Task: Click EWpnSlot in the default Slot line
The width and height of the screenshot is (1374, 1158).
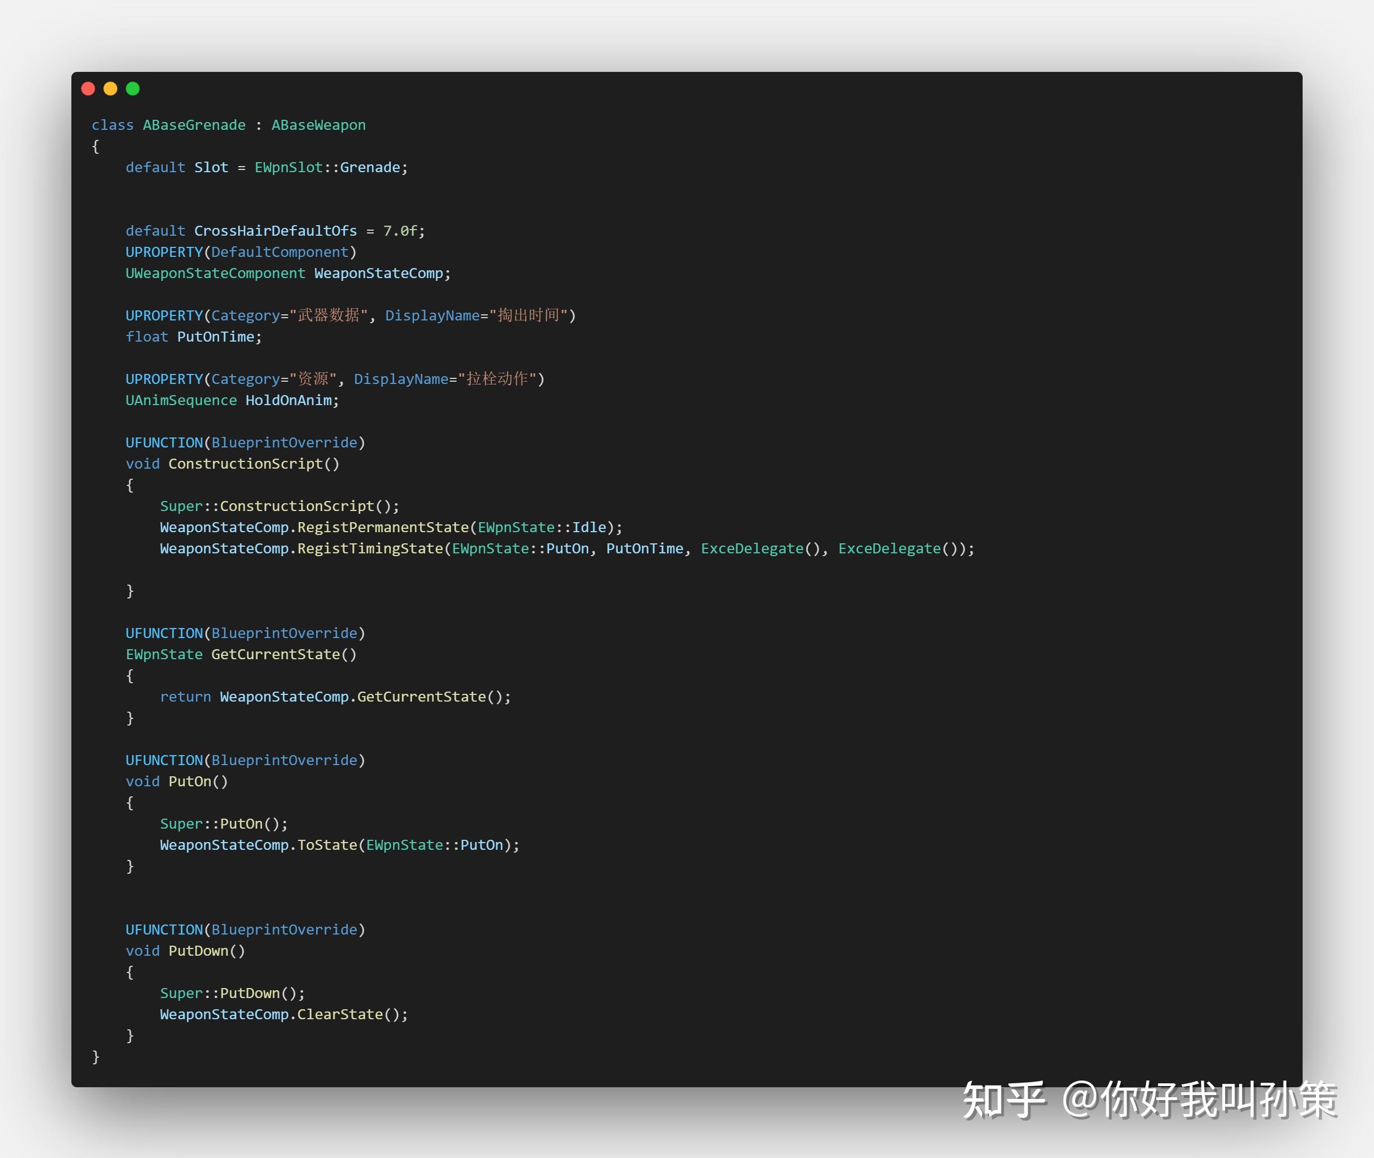Action: click(x=288, y=167)
